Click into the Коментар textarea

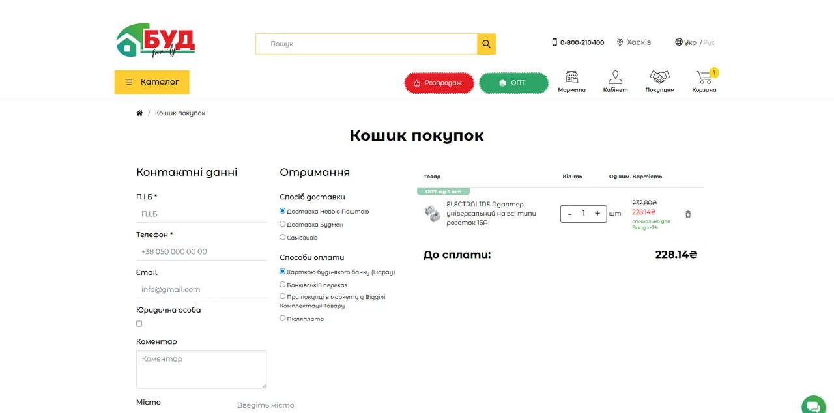click(x=201, y=369)
